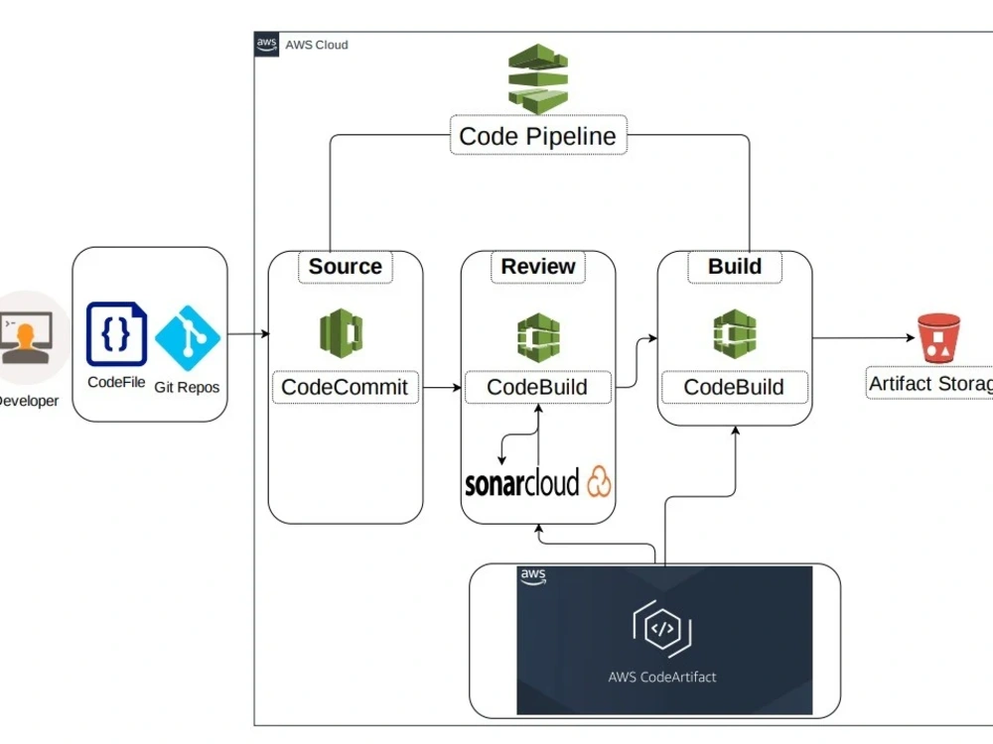Select the blue Git Repos icon
The height and width of the screenshot is (744, 993).
tap(187, 337)
